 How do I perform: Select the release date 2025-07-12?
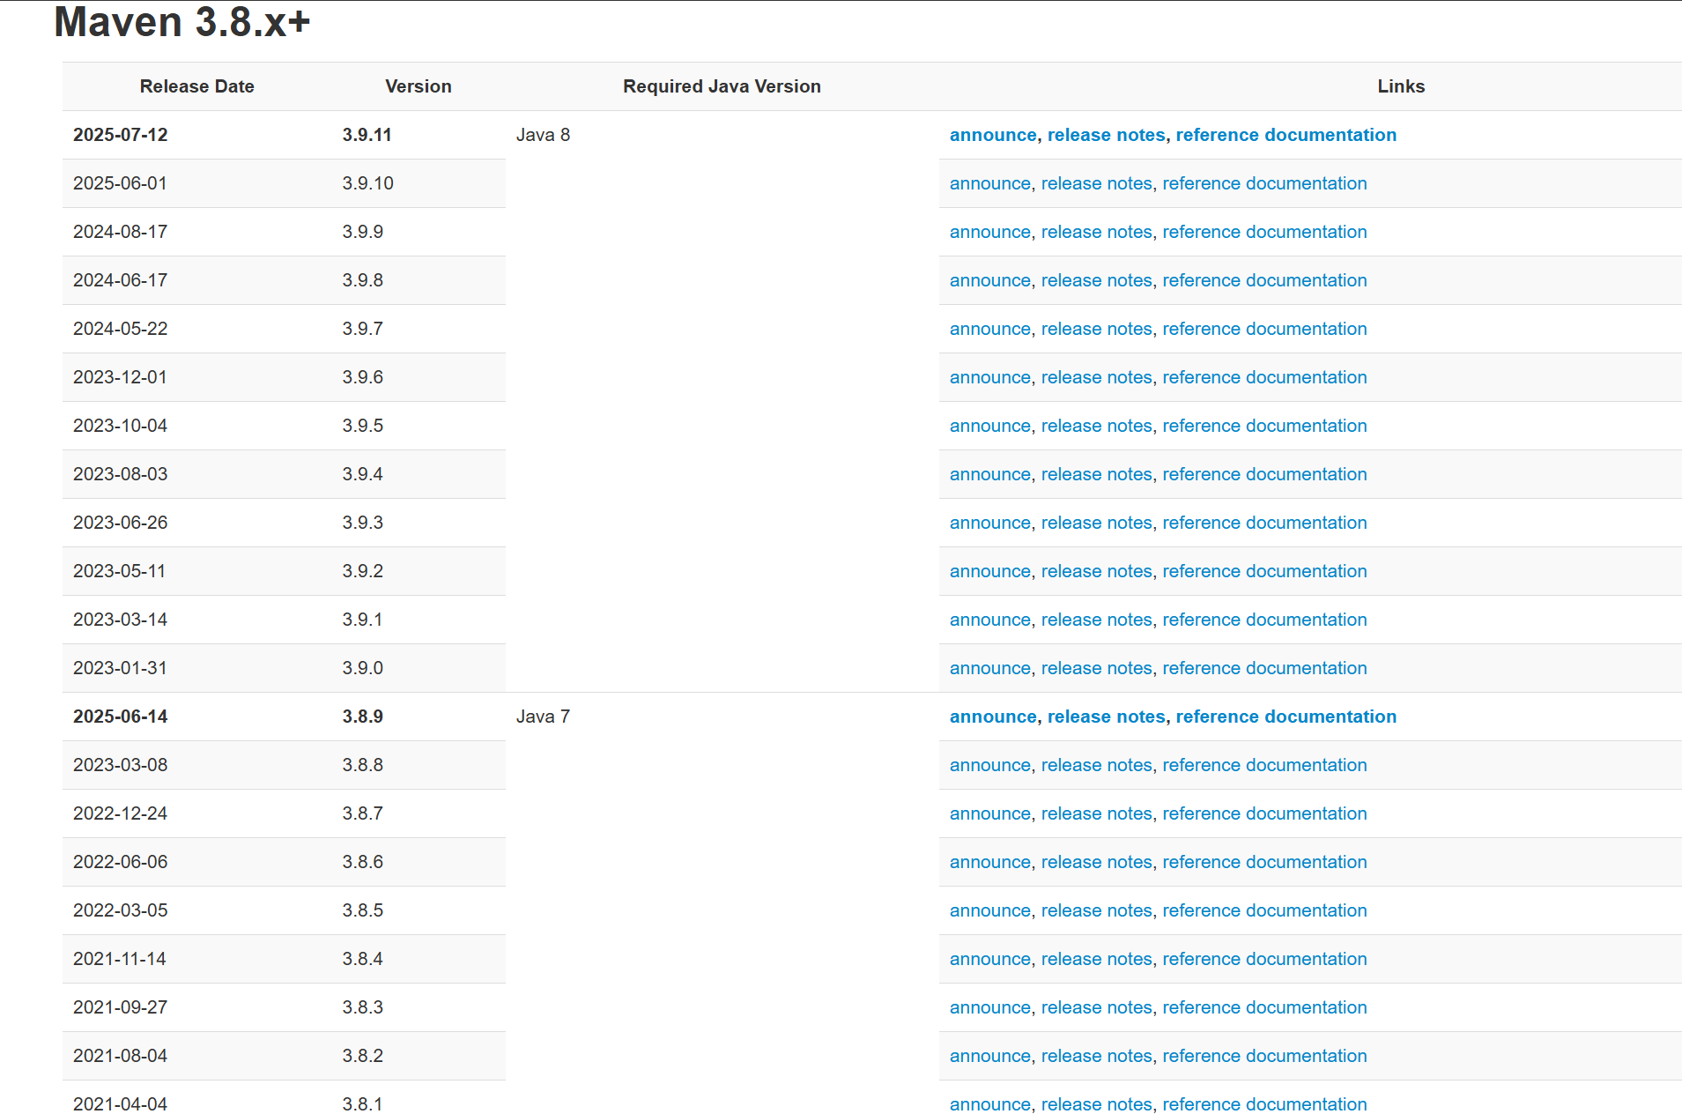tap(120, 135)
